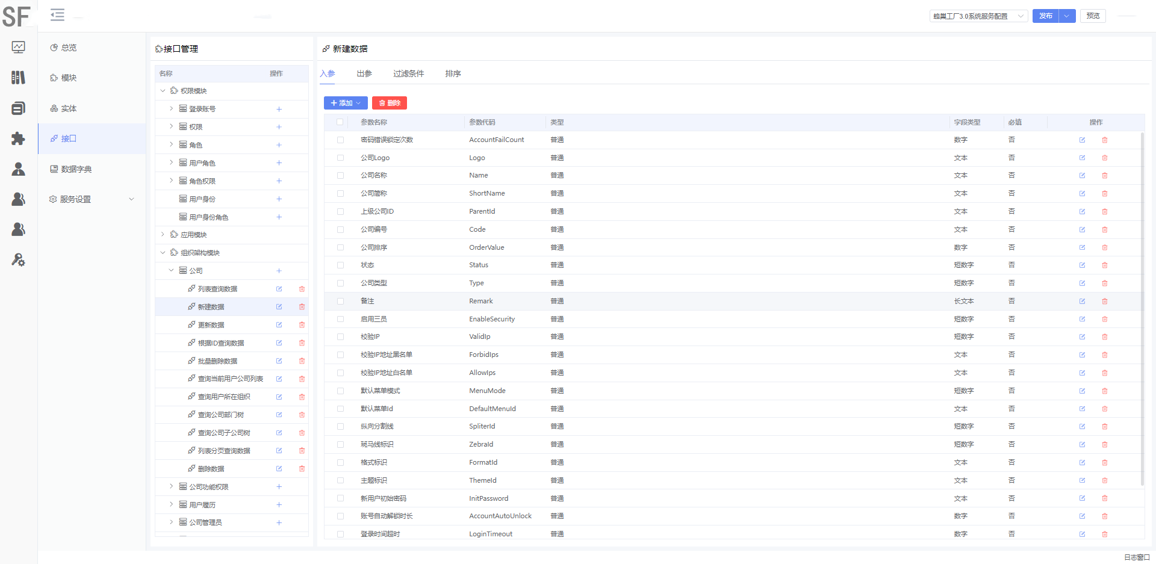Click the 预览 preview button
The image size is (1156, 564).
click(1093, 16)
